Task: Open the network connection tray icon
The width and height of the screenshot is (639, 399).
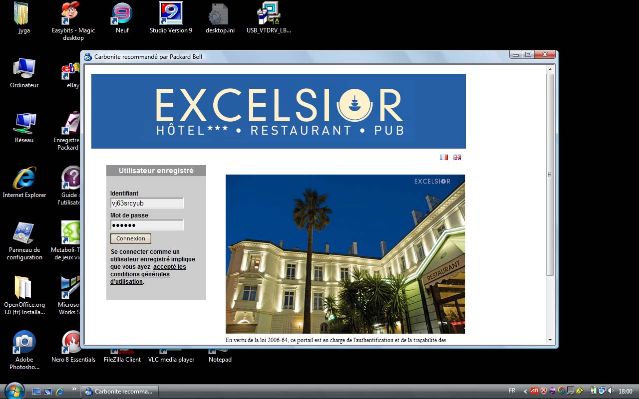Action: click(602, 391)
